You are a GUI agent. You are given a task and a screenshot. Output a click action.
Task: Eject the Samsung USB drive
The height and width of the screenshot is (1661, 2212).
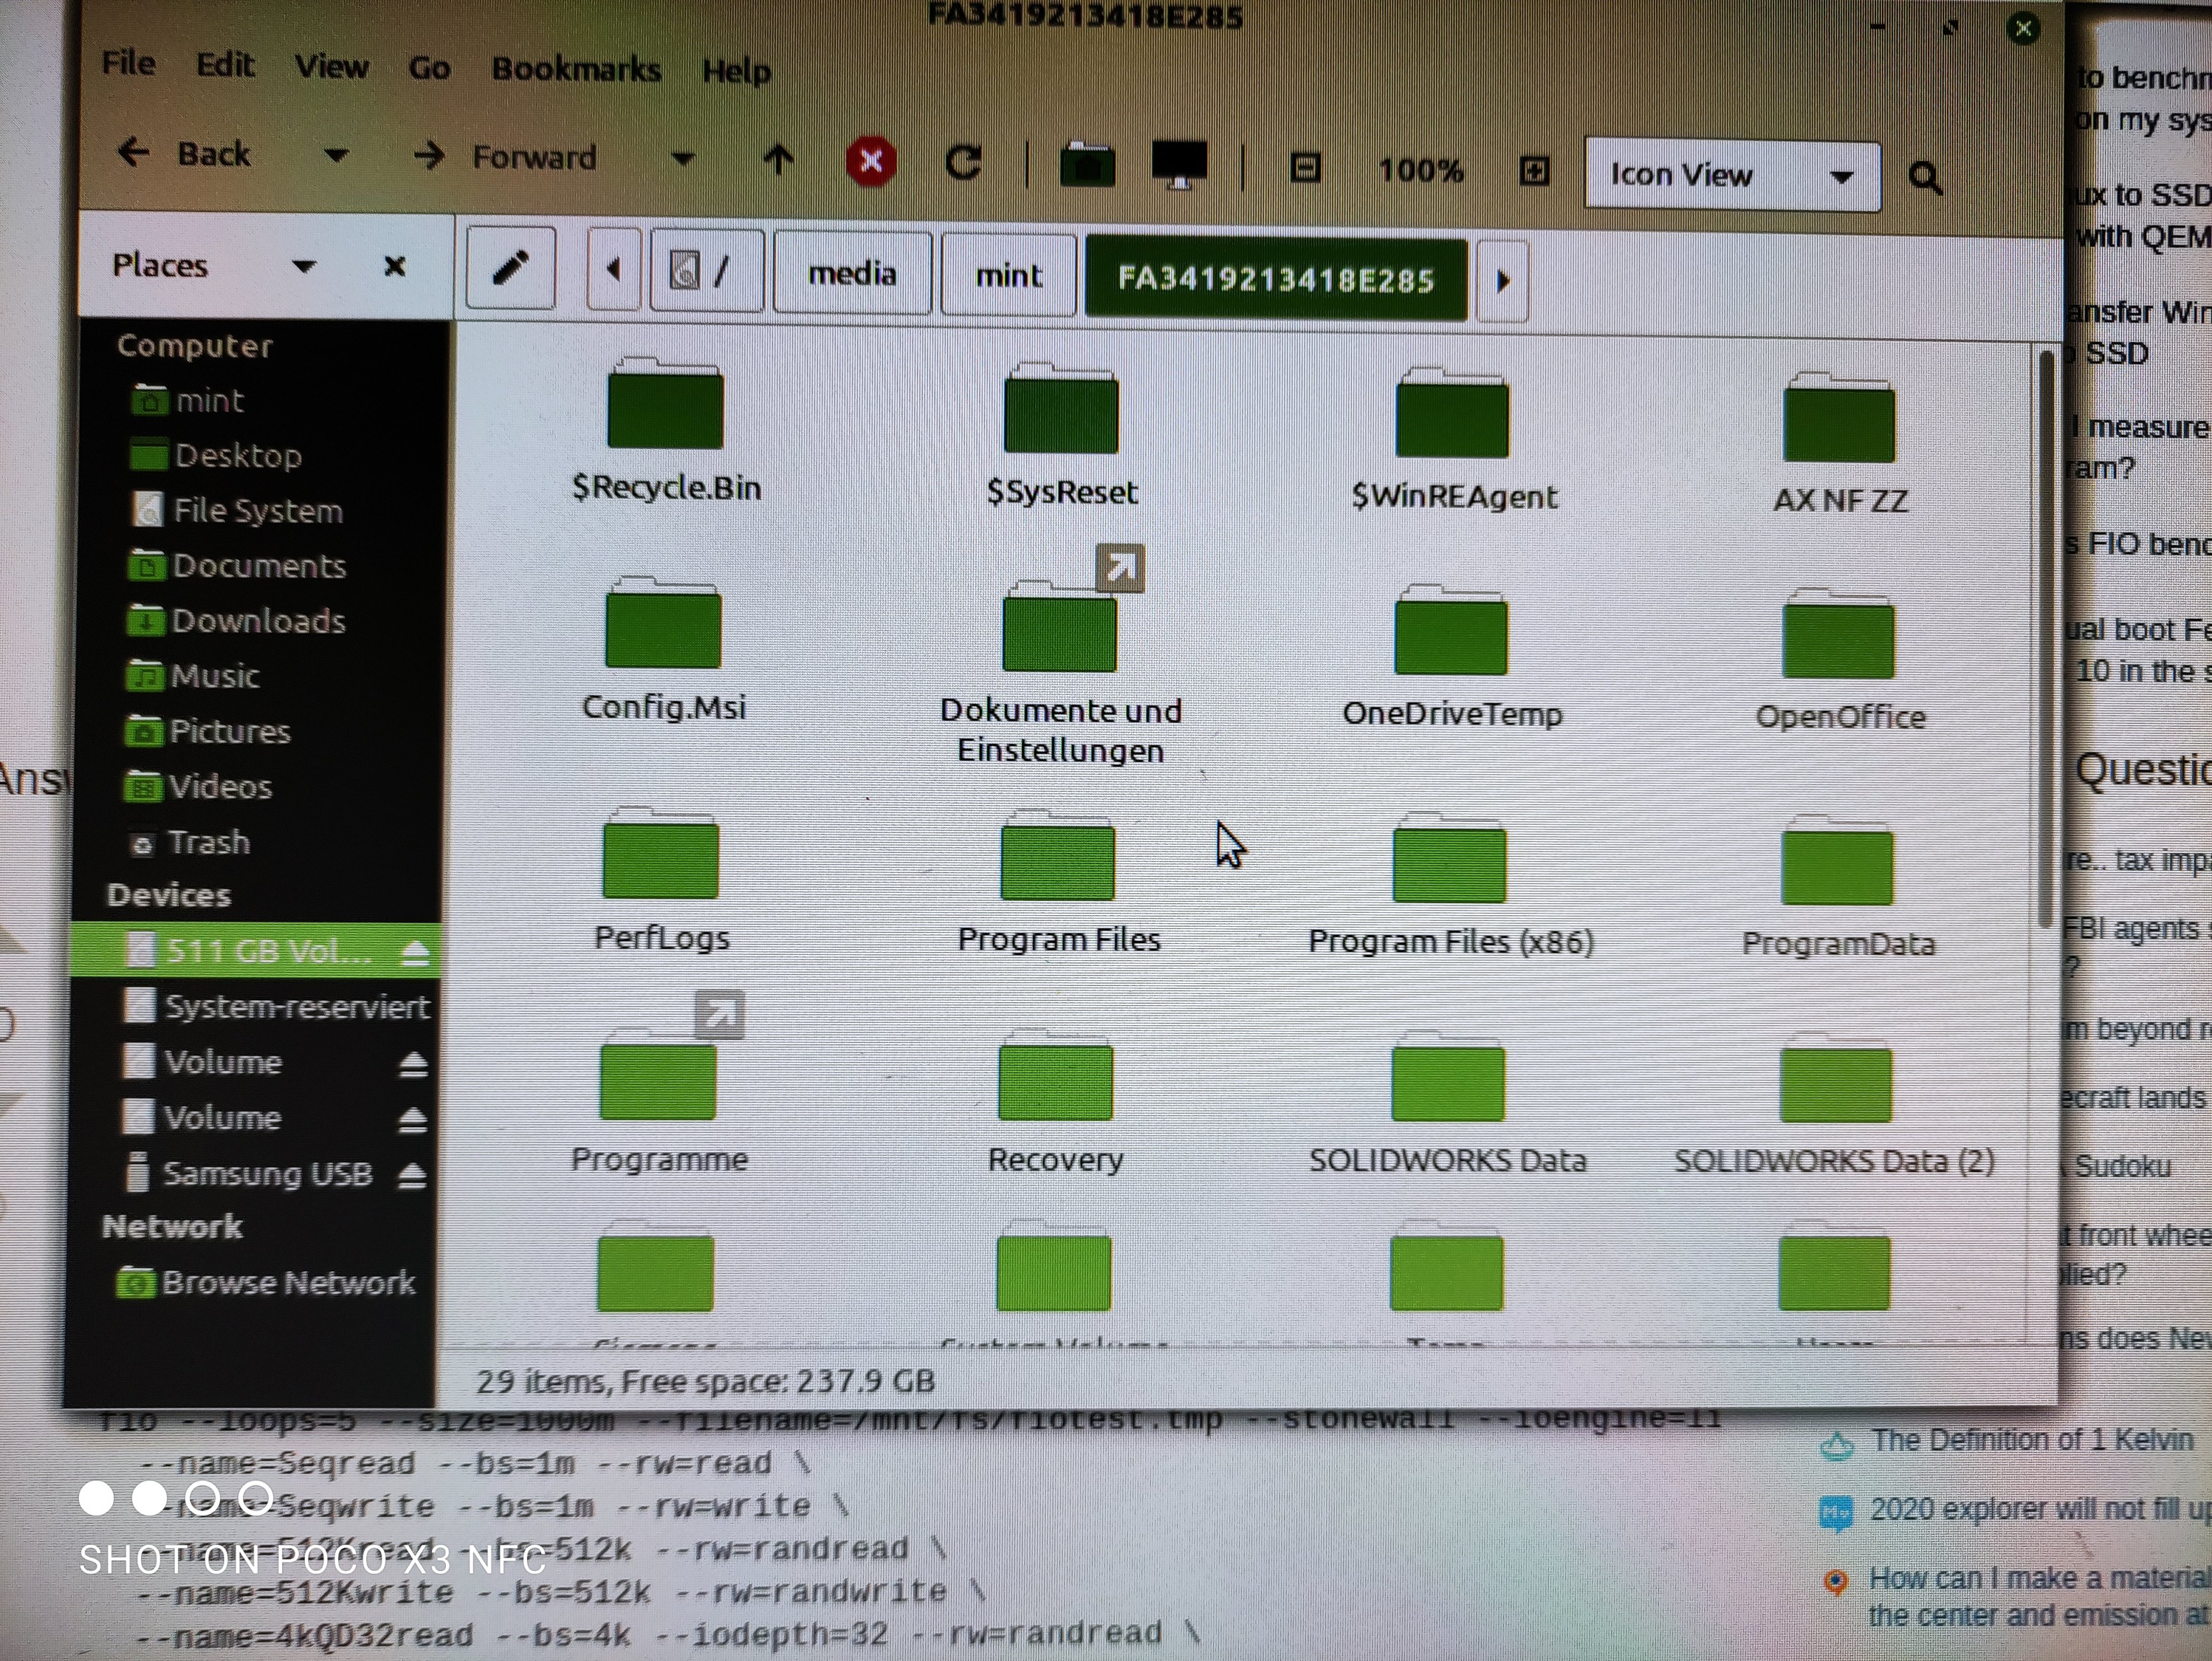411,1176
